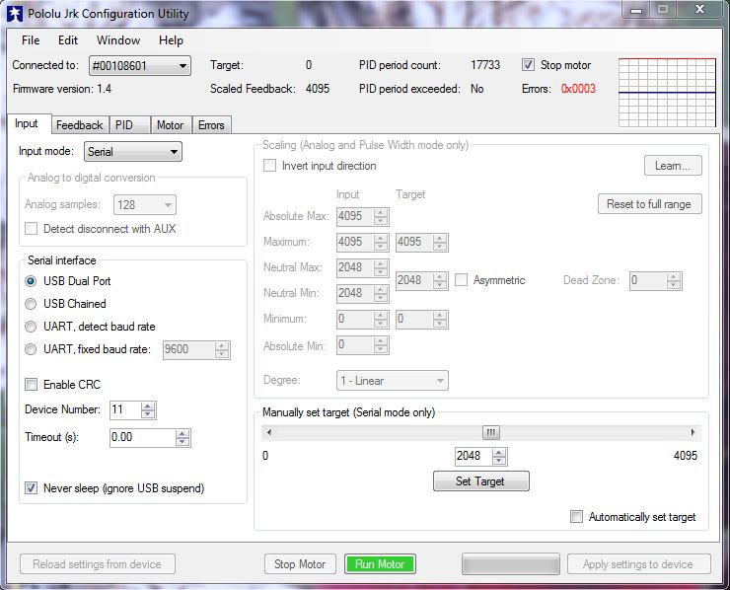Enable Automatically set target

576,516
